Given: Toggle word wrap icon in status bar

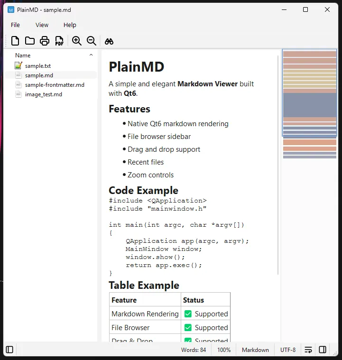Looking at the screenshot, I should point(308,350).
